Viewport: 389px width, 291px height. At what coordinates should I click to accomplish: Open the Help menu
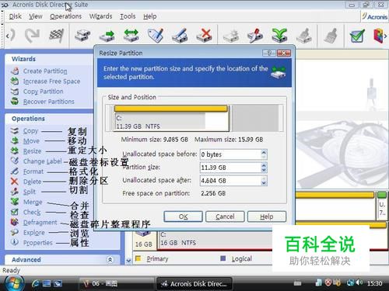point(150,16)
